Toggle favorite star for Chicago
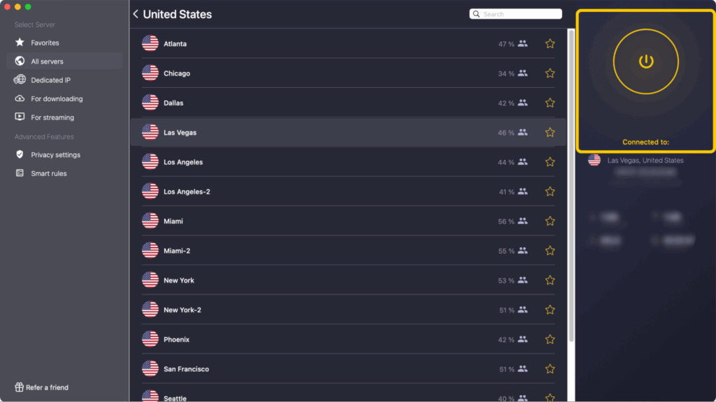The image size is (716, 402). (x=550, y=73)
